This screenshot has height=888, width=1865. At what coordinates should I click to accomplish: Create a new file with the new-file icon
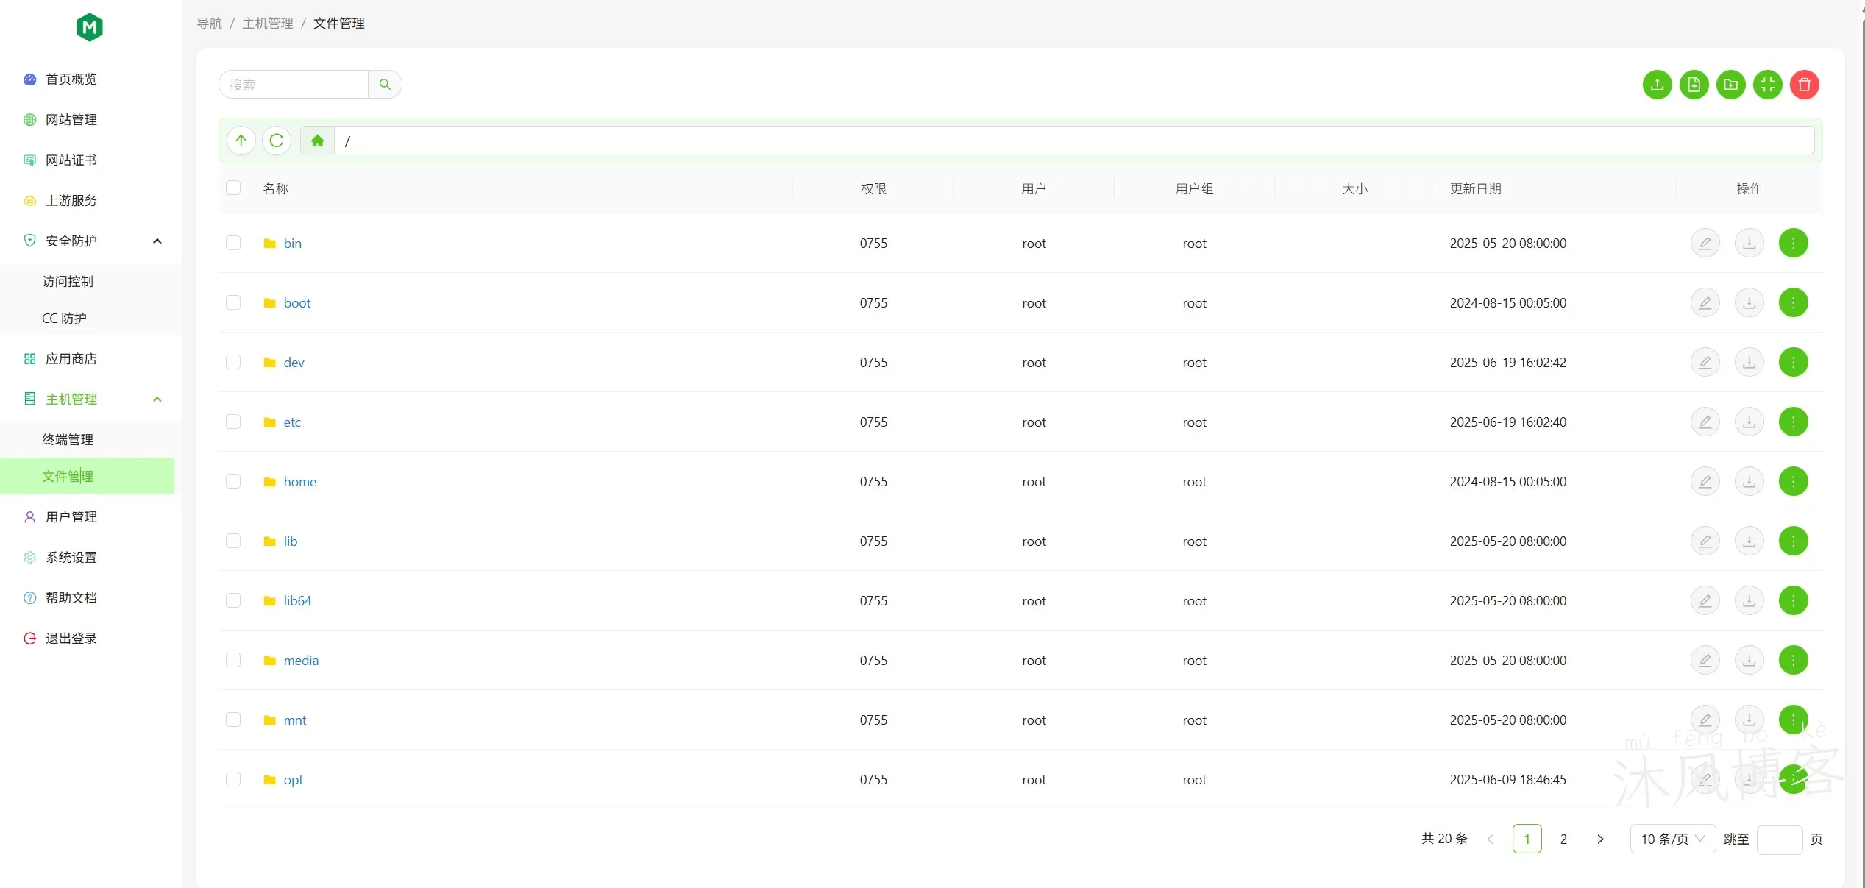click(x=1694, y=84)
